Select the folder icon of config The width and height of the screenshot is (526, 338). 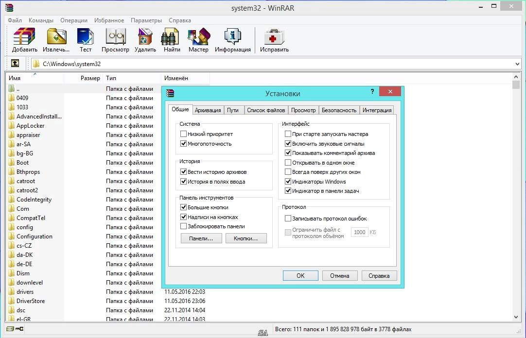(12, 227)
